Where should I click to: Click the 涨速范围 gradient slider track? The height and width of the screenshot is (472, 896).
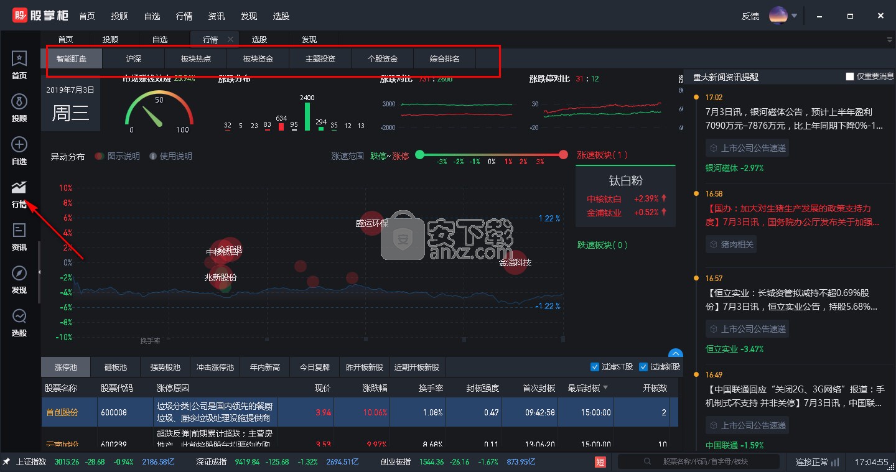coord(492,155)
